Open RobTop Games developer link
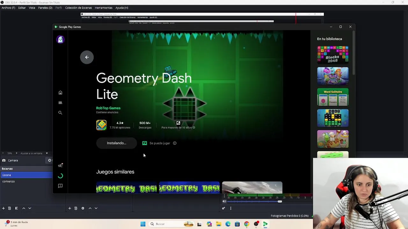Image resolution: width=408 pixels, height=229 pixels. tap(108, 108)
